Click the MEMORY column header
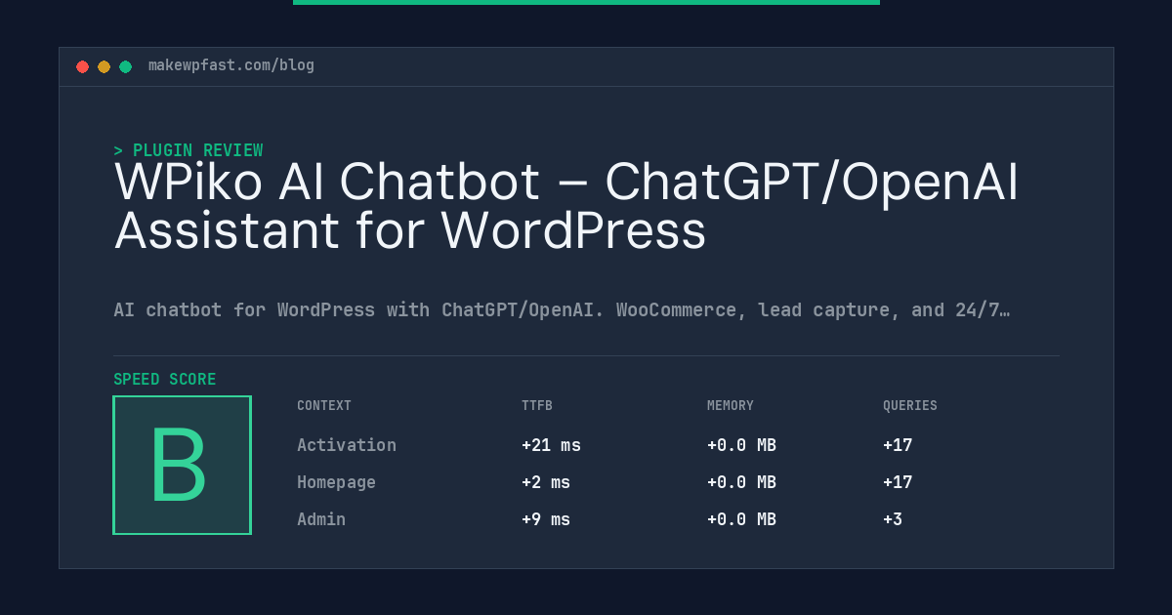The width and height of the screenshot is (1172, 615). point(731,406)
